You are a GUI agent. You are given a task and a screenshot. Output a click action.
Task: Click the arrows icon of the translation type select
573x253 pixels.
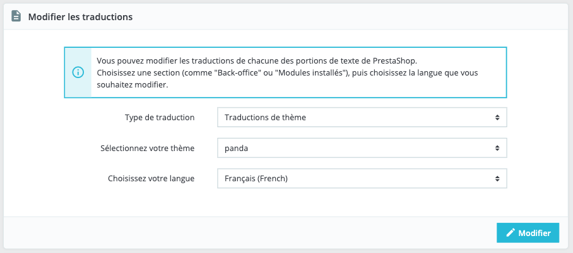[x=497, y=118]
